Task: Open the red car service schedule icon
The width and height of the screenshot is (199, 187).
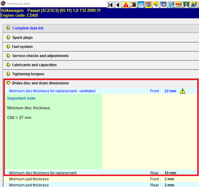Action: point(179,5)
